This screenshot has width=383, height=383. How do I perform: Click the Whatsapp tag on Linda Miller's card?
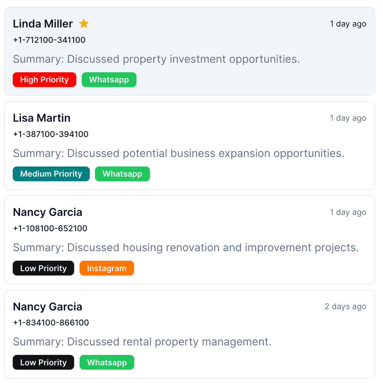(x=109, y=80)
